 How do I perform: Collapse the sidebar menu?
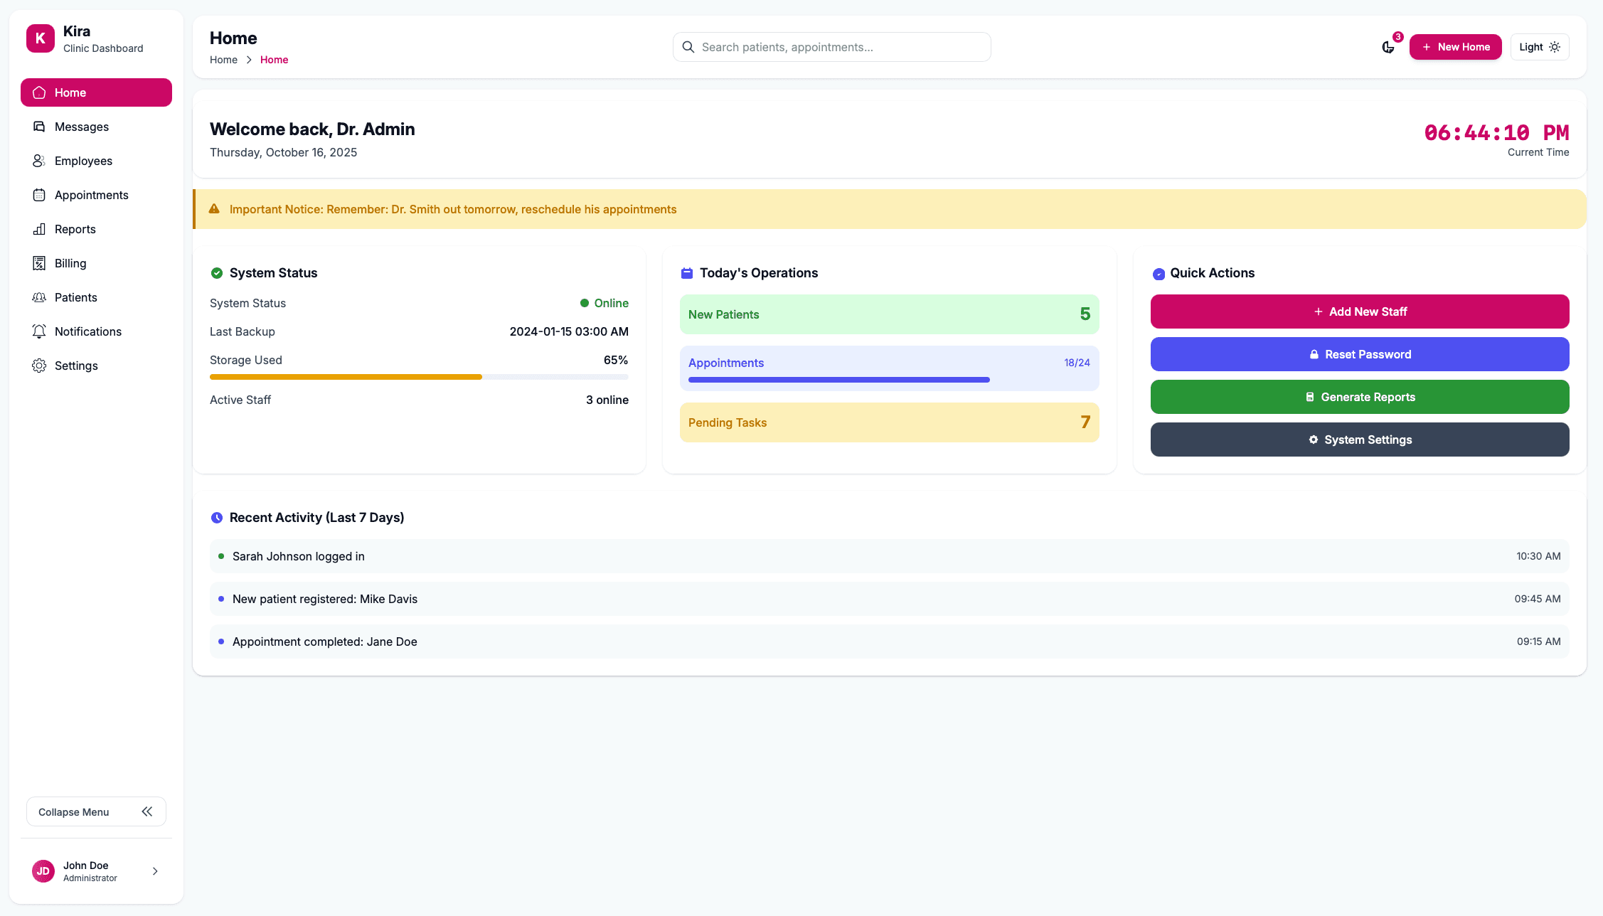coord(96,811)
